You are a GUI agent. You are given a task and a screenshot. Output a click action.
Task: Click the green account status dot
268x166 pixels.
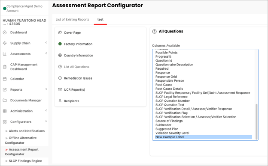(5, 9)
